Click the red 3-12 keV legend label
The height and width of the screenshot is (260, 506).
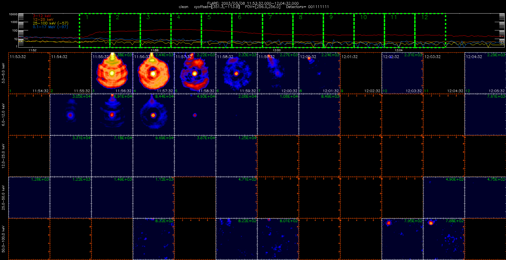click(42, 16)
